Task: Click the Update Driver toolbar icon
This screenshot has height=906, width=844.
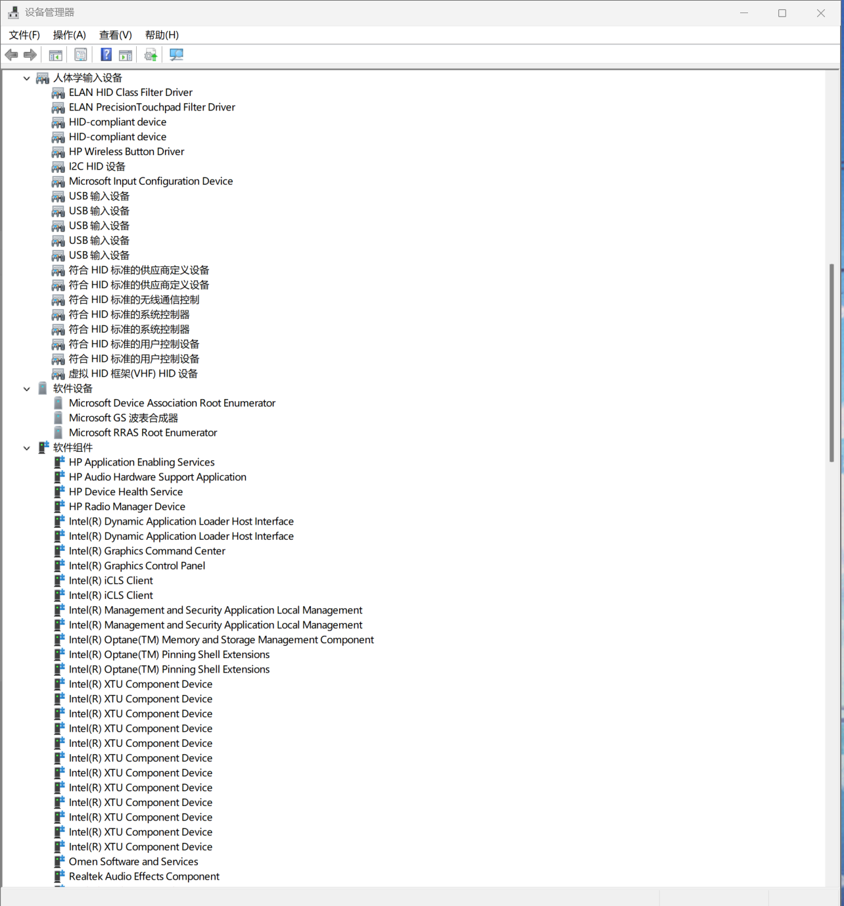Action: [x=151, y=55]
